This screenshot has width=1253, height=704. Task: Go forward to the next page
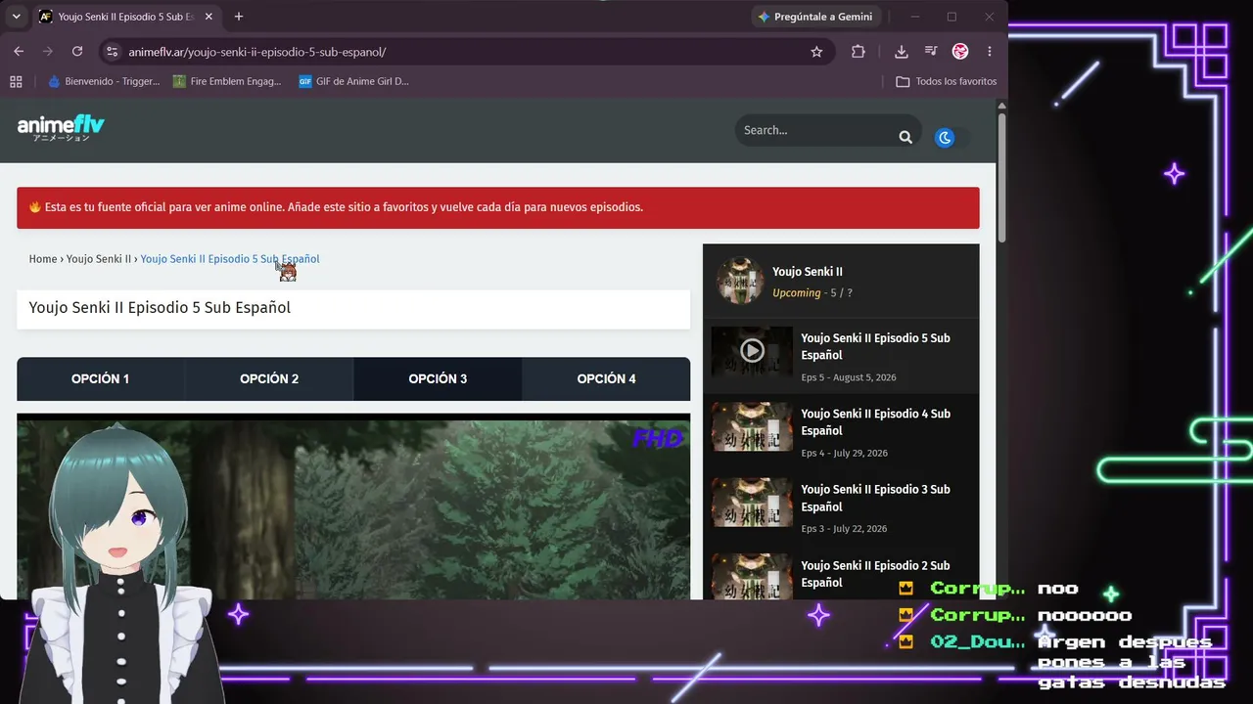(x=47, y=52)
